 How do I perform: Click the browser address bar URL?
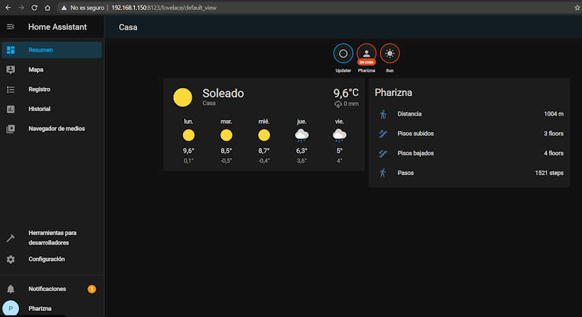coord(164,7)
